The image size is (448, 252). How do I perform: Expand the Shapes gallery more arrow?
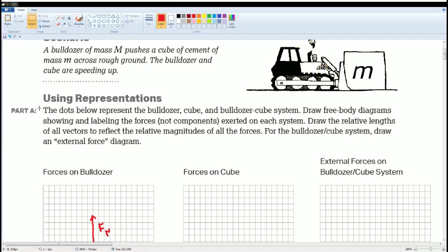tap(122, 26)
